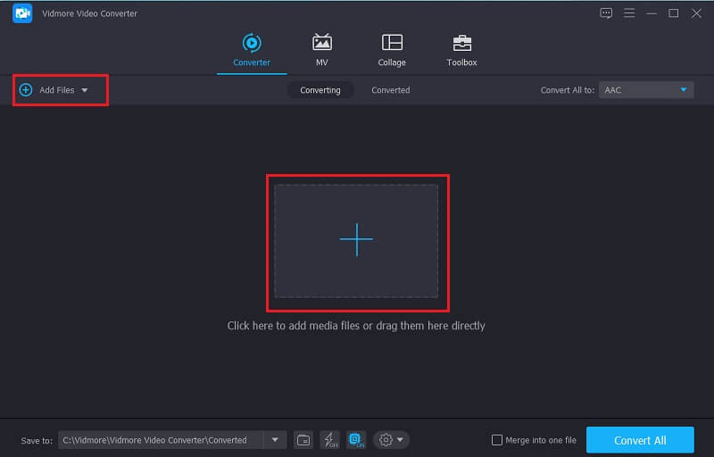Viewport: 714px width, 457px height.
Task: Click the Vidmore app logo
Action: (22, 13)
